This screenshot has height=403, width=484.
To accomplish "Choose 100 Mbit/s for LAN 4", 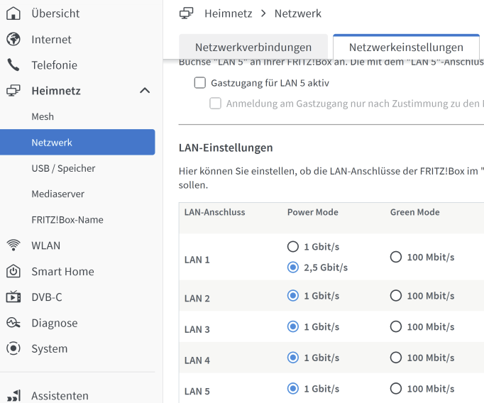I will (396, 358).
